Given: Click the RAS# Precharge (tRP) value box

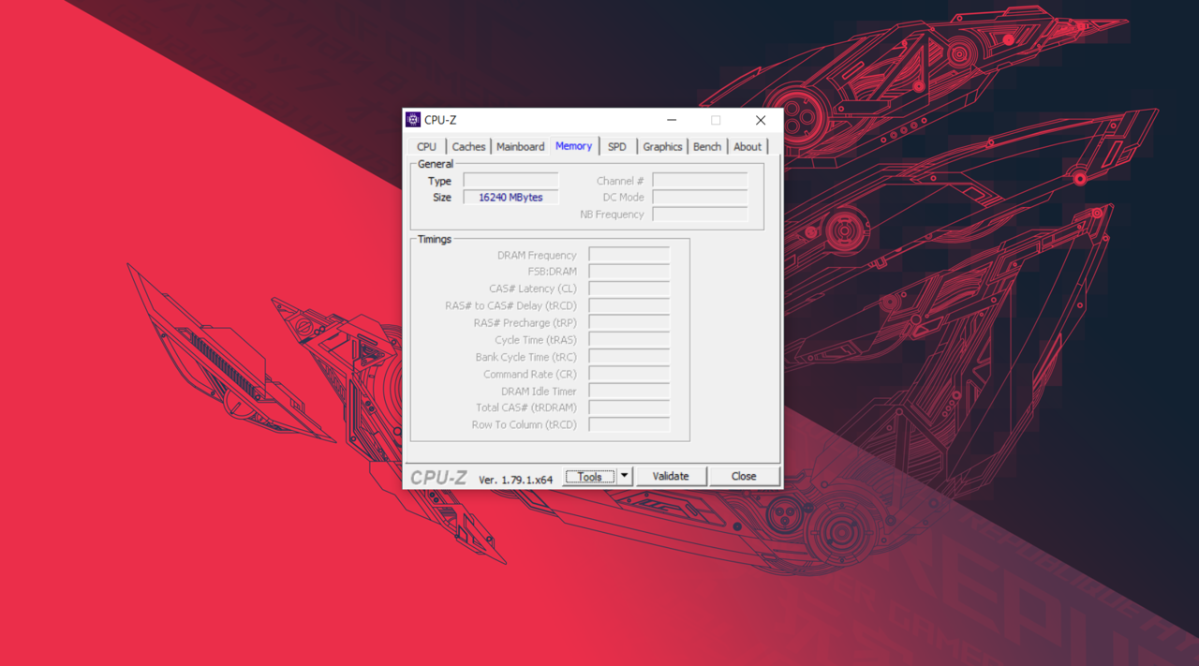Looking at the screenshot, I should (629, 323).
